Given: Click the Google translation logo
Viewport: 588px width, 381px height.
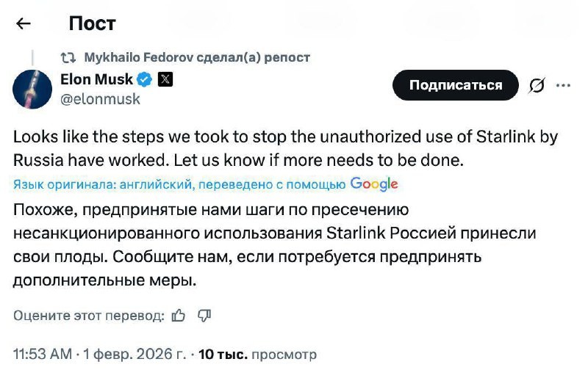Looking at the screenshot, I should tap(374, 184).
